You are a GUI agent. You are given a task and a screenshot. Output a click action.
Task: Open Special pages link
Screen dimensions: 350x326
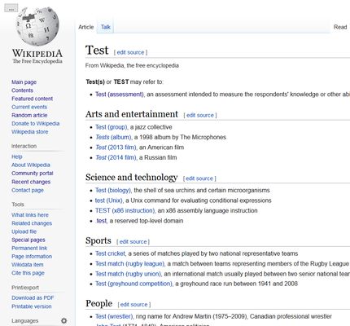tap(28, 240)
